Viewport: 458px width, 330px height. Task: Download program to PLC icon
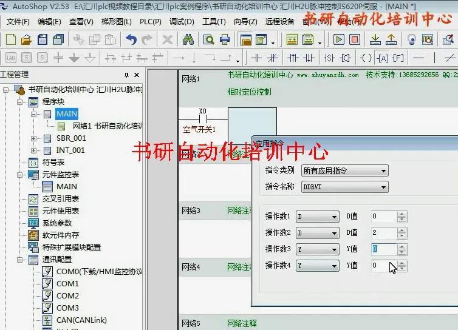point(375,39)
